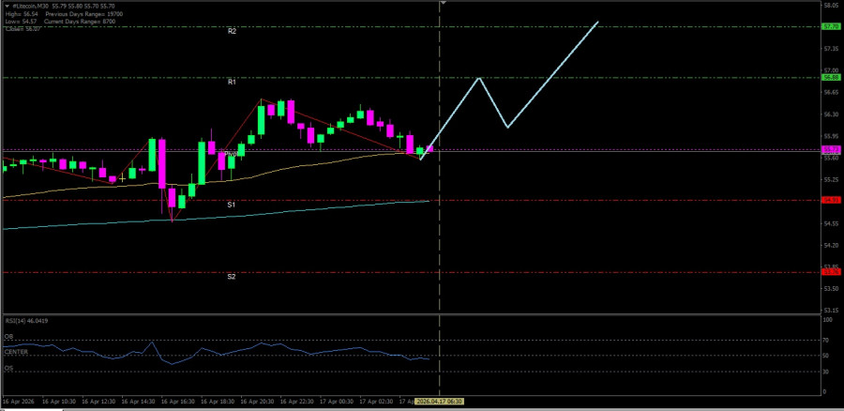844x411 pixels.
Task: Click the 17 Apr 02:30 time axis label
Action: point(378,402)
